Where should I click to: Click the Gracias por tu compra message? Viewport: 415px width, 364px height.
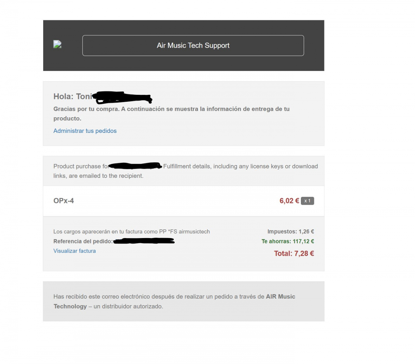pyautogui.click(x=172, y=113)
